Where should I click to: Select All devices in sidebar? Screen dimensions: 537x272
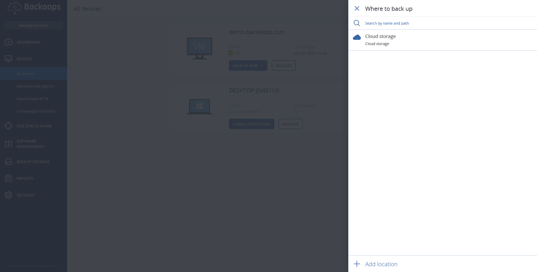coord(34,73)
